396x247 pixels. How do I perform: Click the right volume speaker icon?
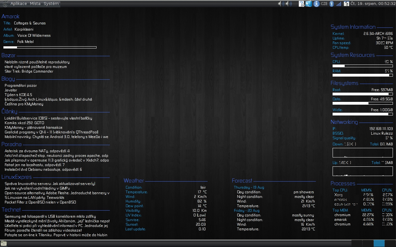tap(289, 4)
